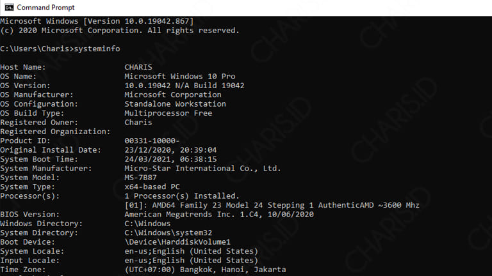Click the Product ID number
This screenshot has width=492, height=276.
pyautogui.click(x=152, y=141)
